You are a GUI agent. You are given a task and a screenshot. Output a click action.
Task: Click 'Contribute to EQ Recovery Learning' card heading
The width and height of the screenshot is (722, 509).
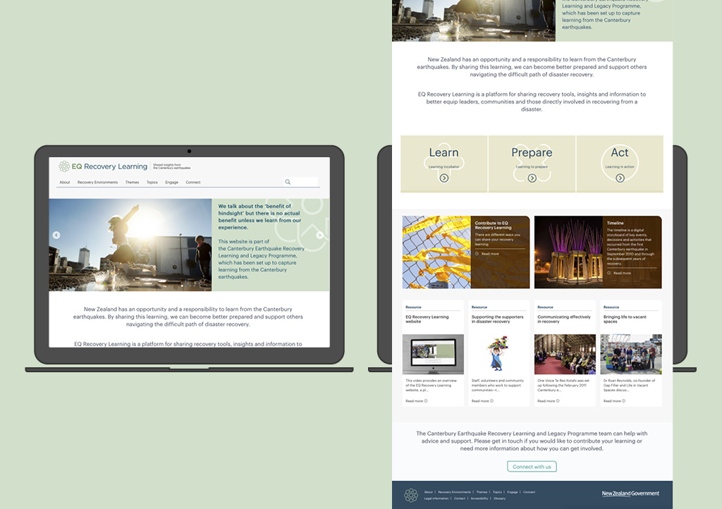(x=493, y=225)
